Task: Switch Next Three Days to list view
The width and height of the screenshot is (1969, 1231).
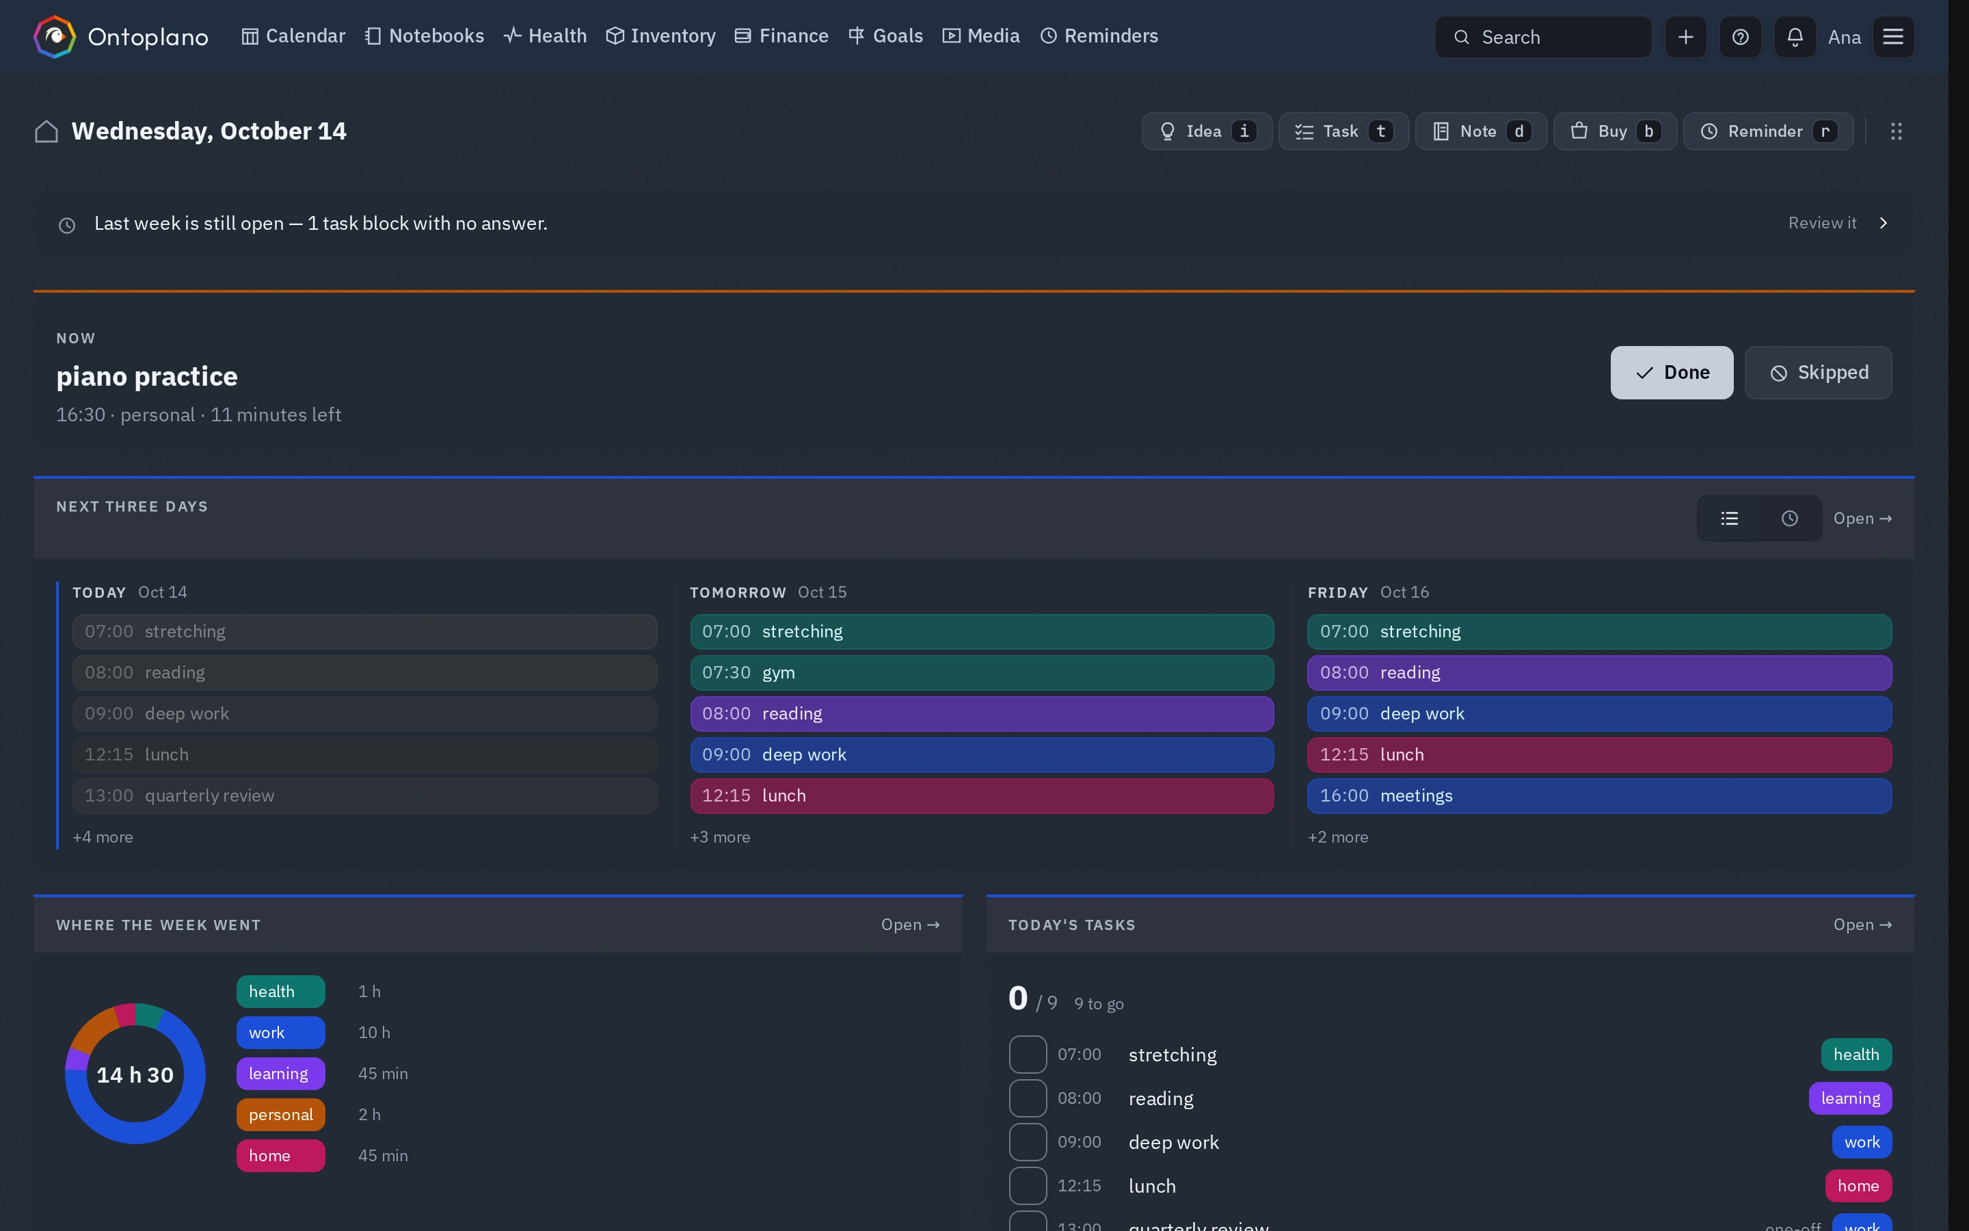Action: 1729,518
